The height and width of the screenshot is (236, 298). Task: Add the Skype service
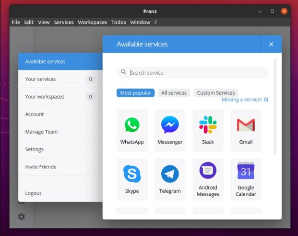pos(132,180)
